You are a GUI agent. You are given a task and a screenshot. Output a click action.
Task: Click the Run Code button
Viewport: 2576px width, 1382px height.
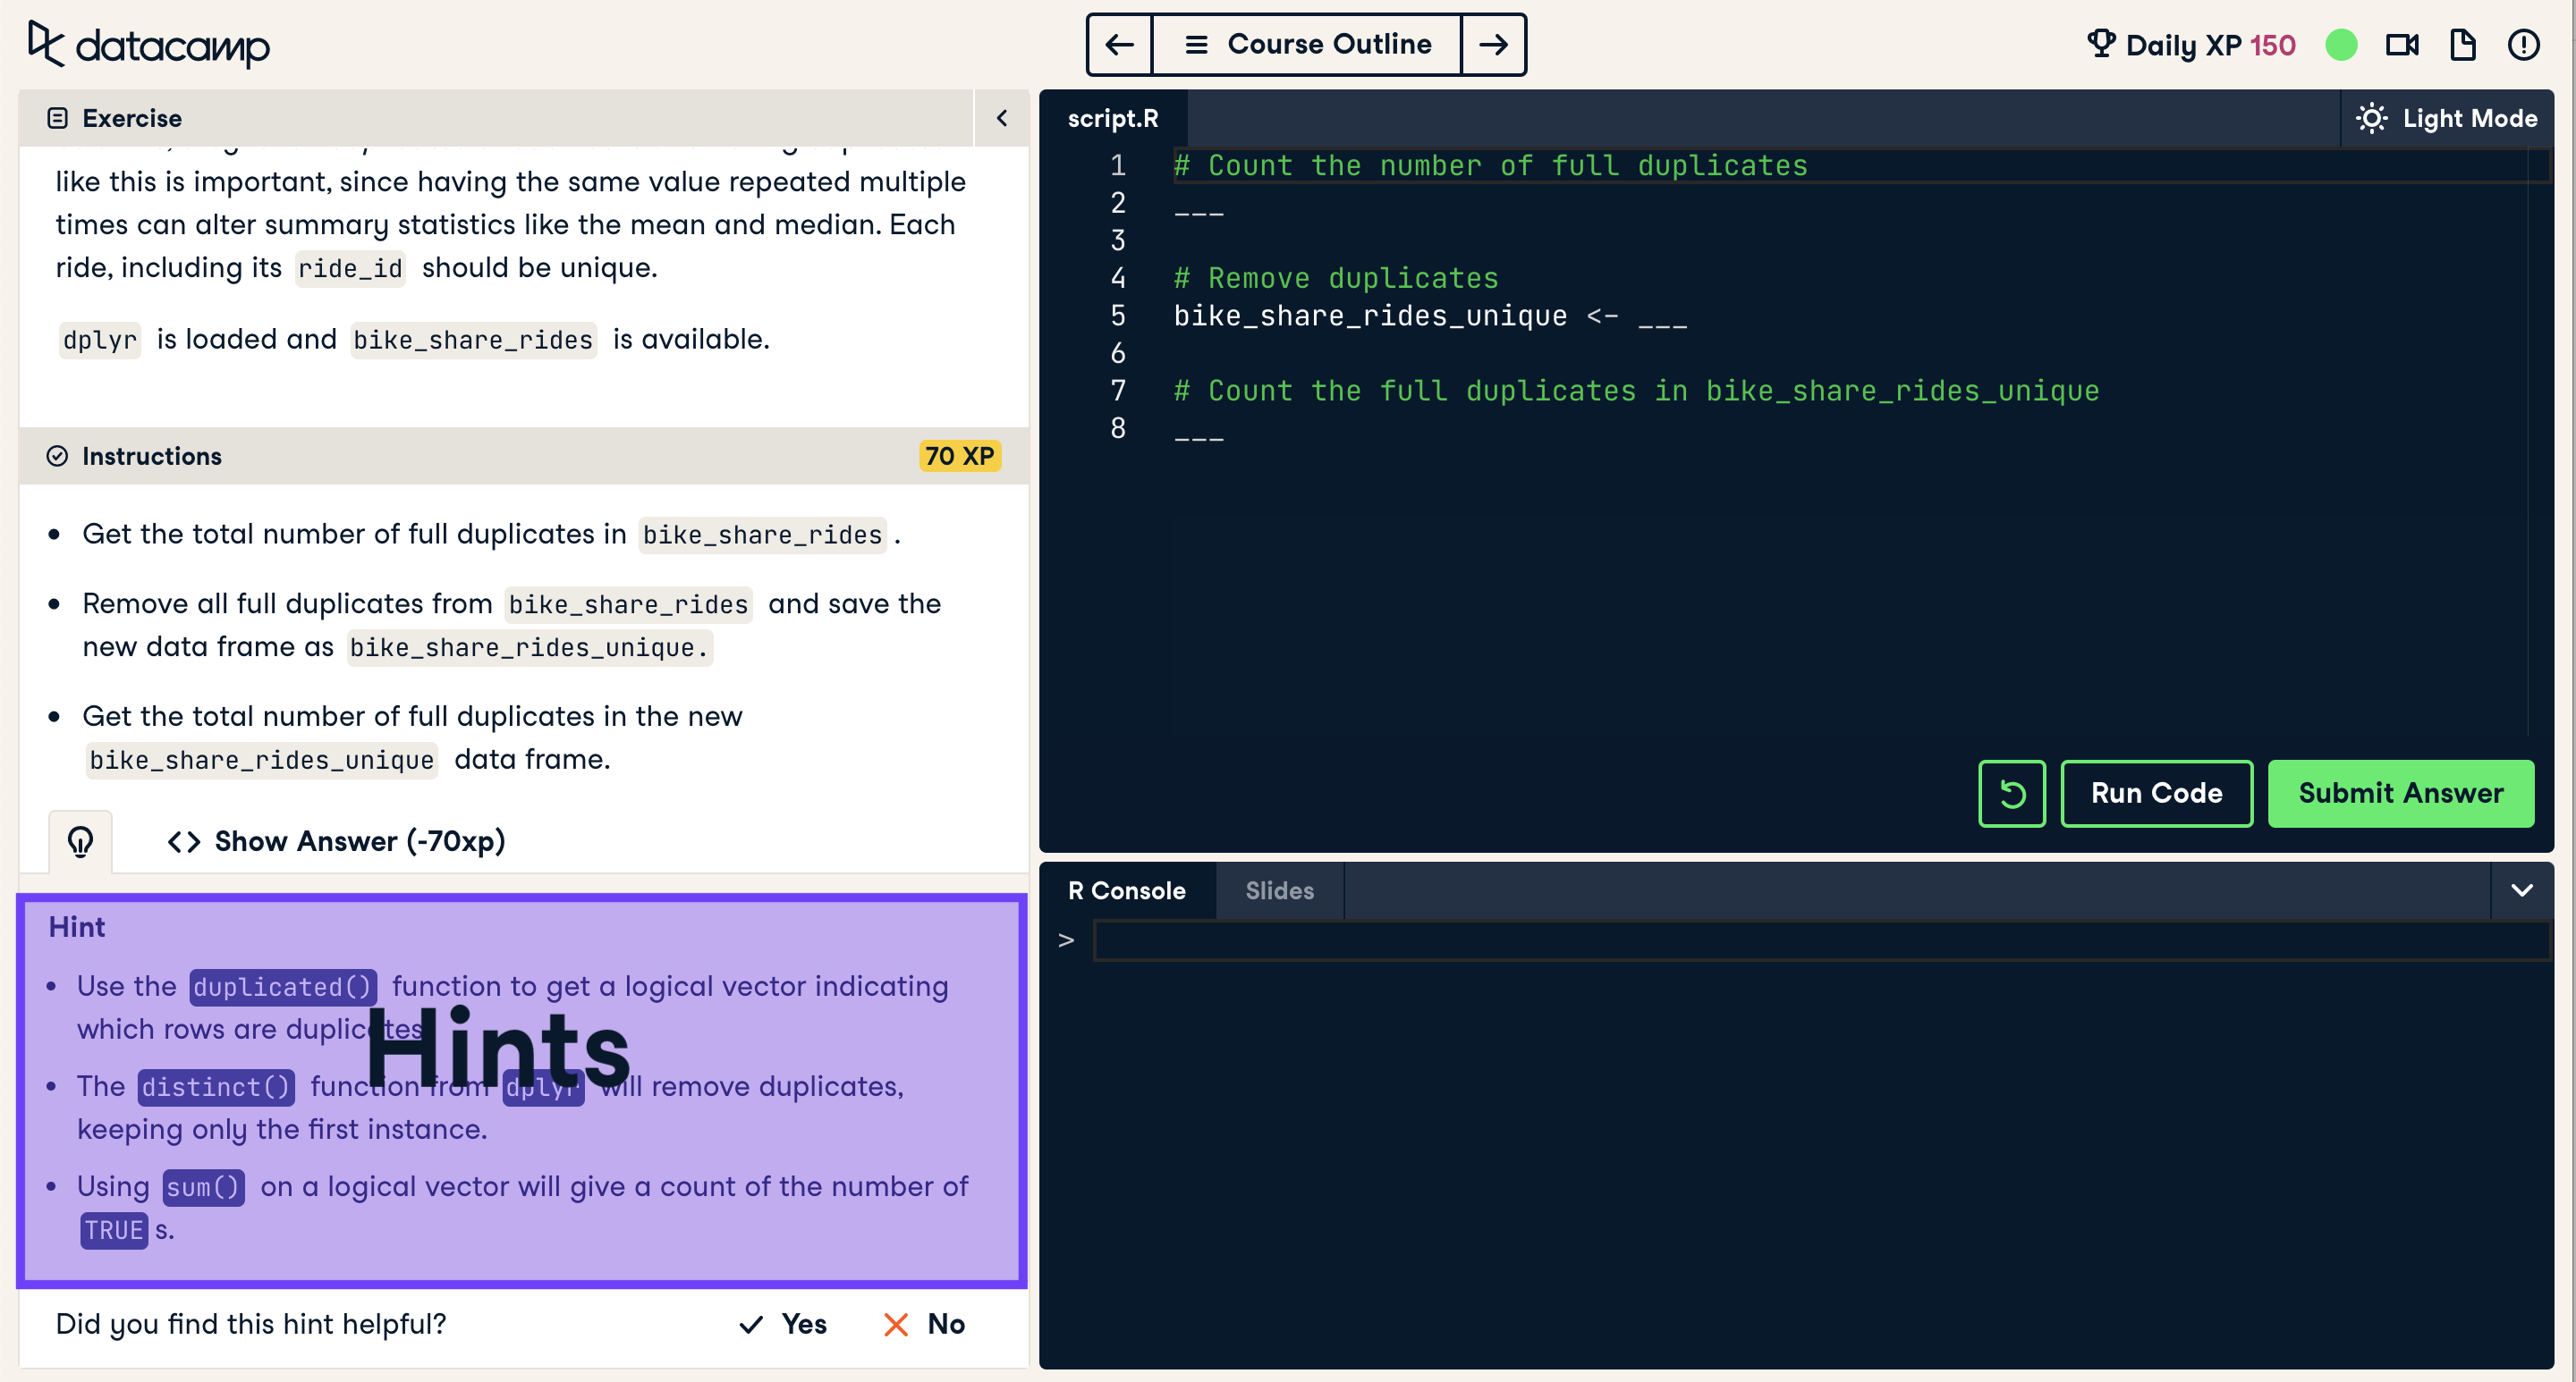click(2156, 794)
